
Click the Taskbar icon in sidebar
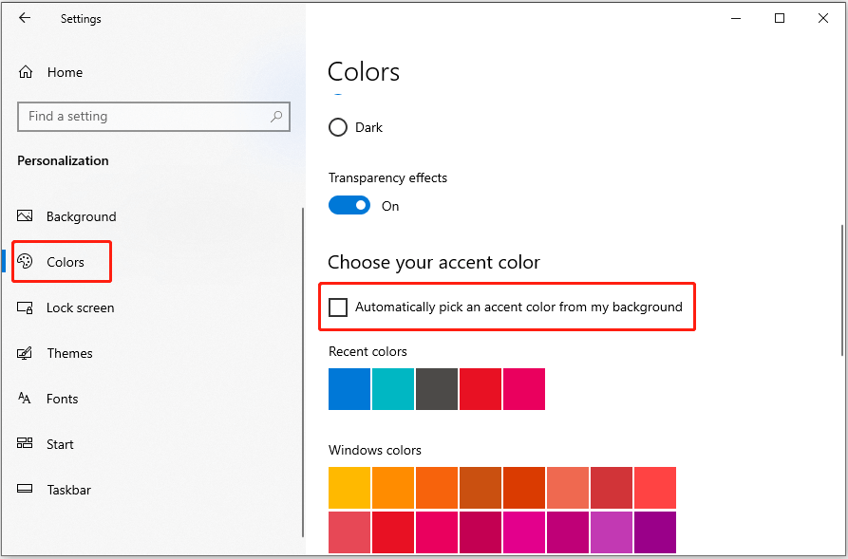(x=26, y=490)
